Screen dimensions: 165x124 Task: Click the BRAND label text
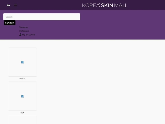pos(22,79)
